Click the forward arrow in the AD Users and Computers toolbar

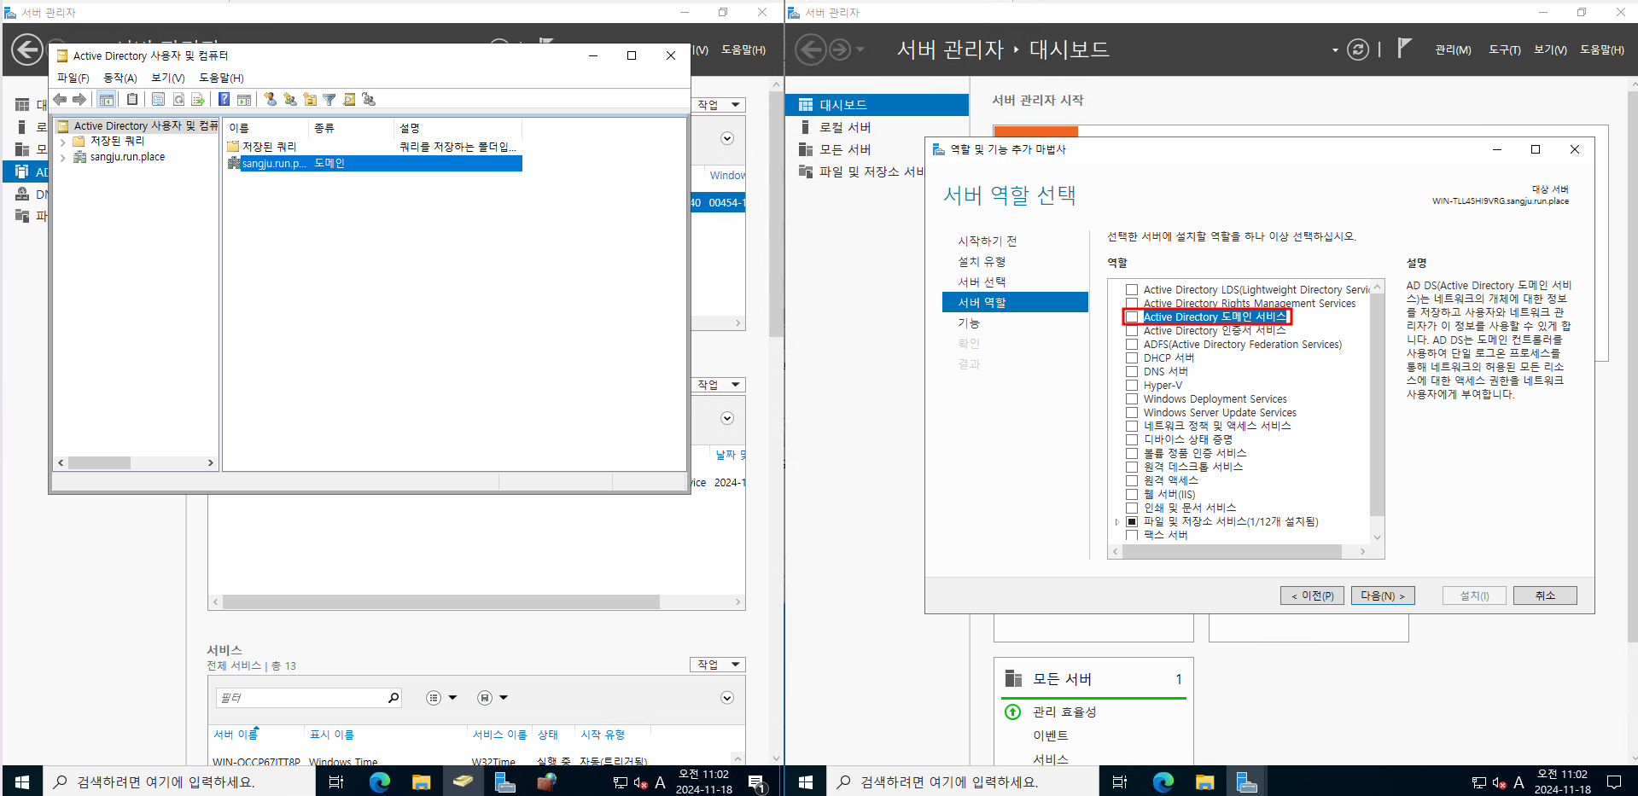79,99
